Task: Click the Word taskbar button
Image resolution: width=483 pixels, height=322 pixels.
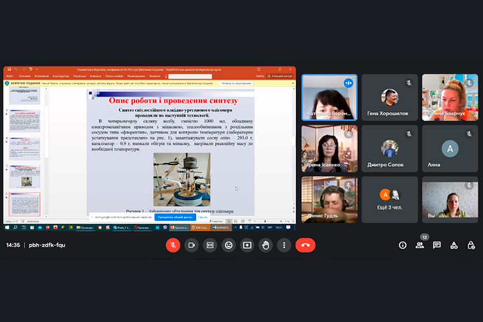Action: [221, 228]
